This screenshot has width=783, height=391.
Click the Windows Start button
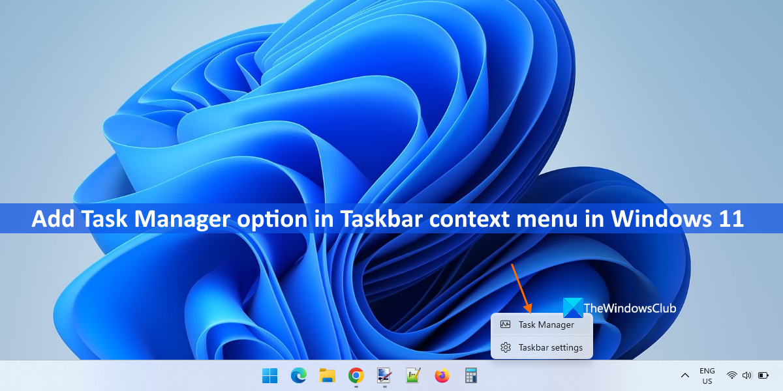(269, 375)
